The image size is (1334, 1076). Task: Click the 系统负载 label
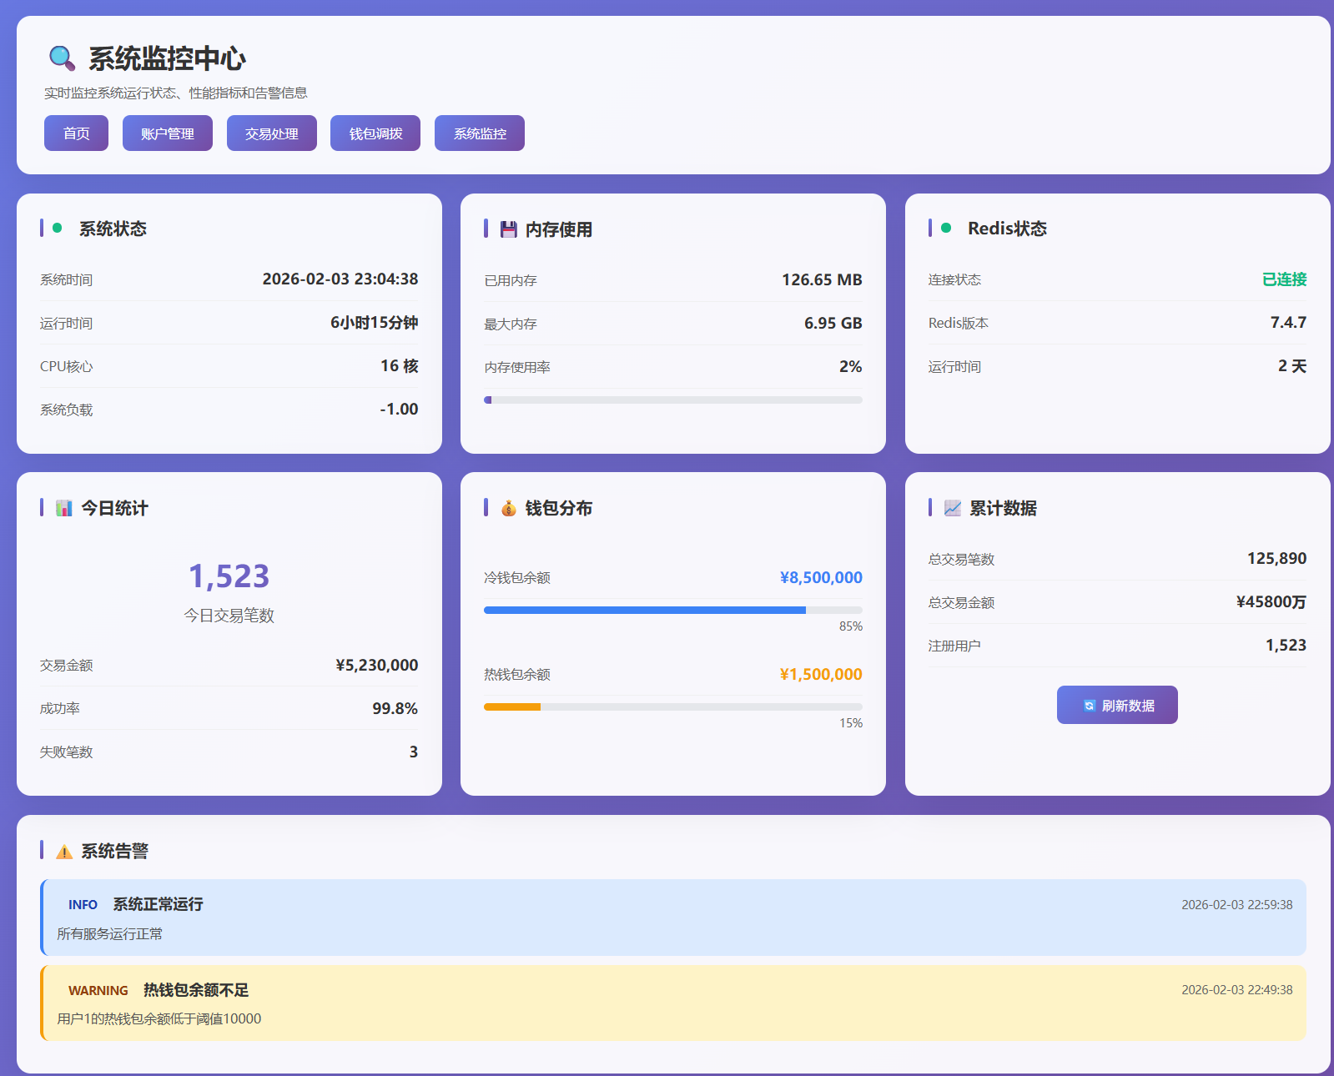(67, 410)
